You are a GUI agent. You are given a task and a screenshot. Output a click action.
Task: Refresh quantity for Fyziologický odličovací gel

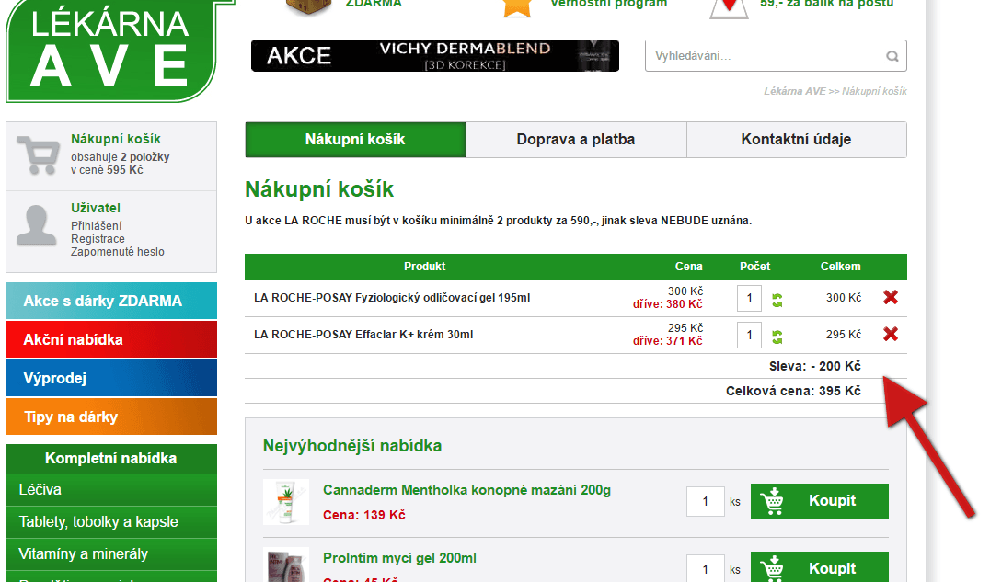(x=777, y=301)
